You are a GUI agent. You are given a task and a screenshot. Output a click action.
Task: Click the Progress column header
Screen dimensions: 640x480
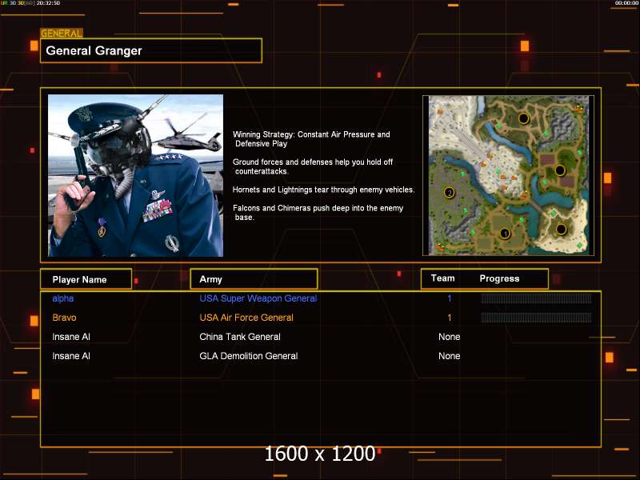499,278
